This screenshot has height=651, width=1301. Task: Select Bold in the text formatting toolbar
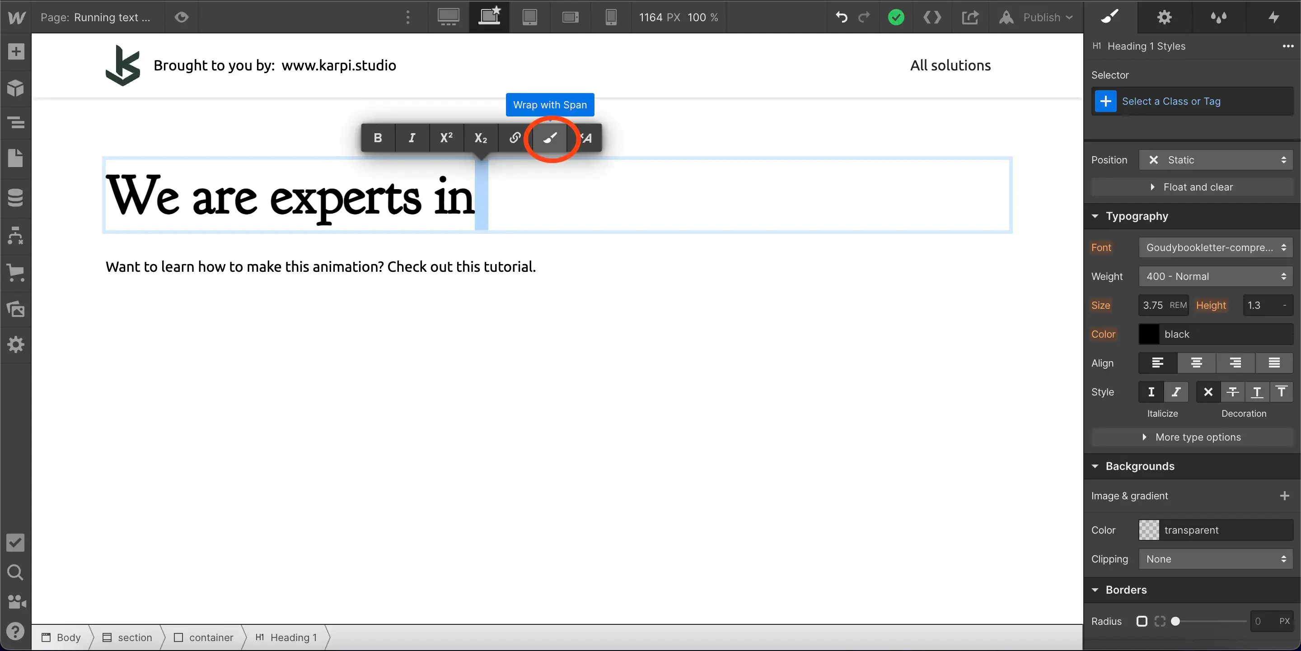[377, 138]
